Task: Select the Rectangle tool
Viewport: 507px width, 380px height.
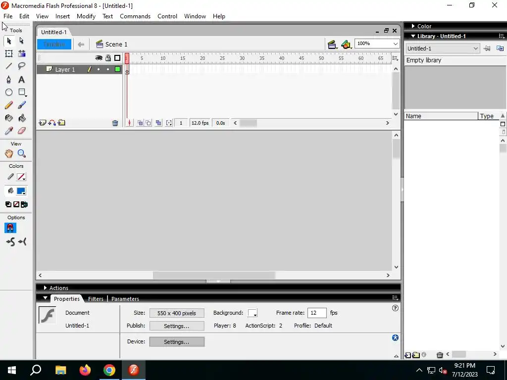Action: tap(22, 93)
